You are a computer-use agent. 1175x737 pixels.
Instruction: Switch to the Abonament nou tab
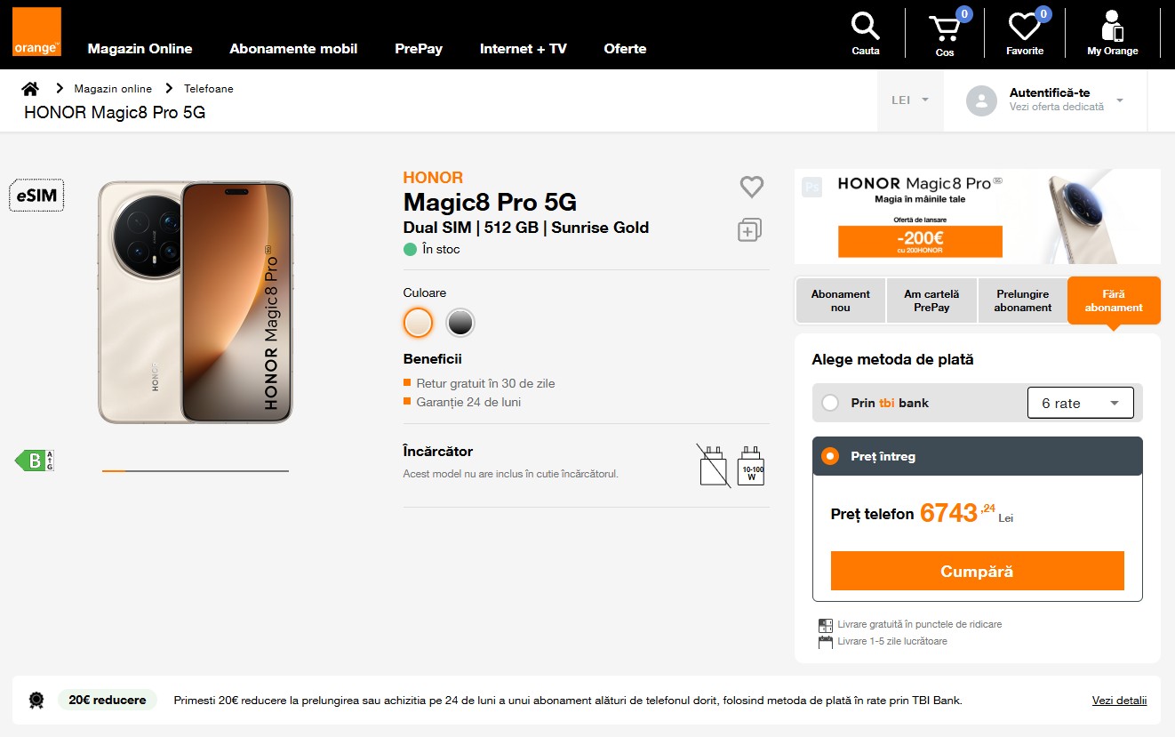pos(841,300)
